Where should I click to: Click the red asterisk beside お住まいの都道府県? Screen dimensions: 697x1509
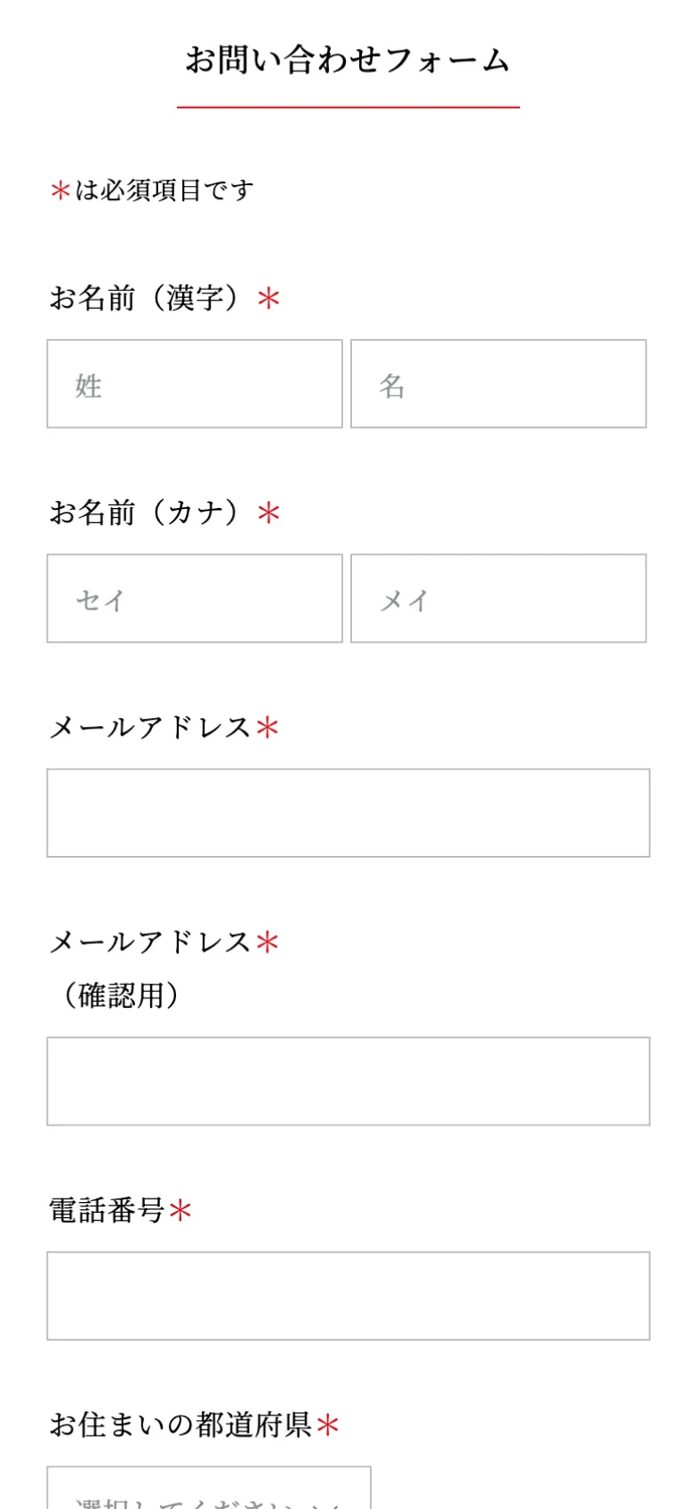point(328,1425)
